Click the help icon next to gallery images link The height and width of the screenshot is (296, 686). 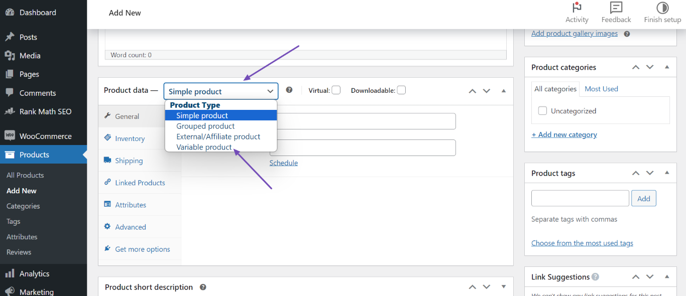pyautogui.click(x=627, y=34)
